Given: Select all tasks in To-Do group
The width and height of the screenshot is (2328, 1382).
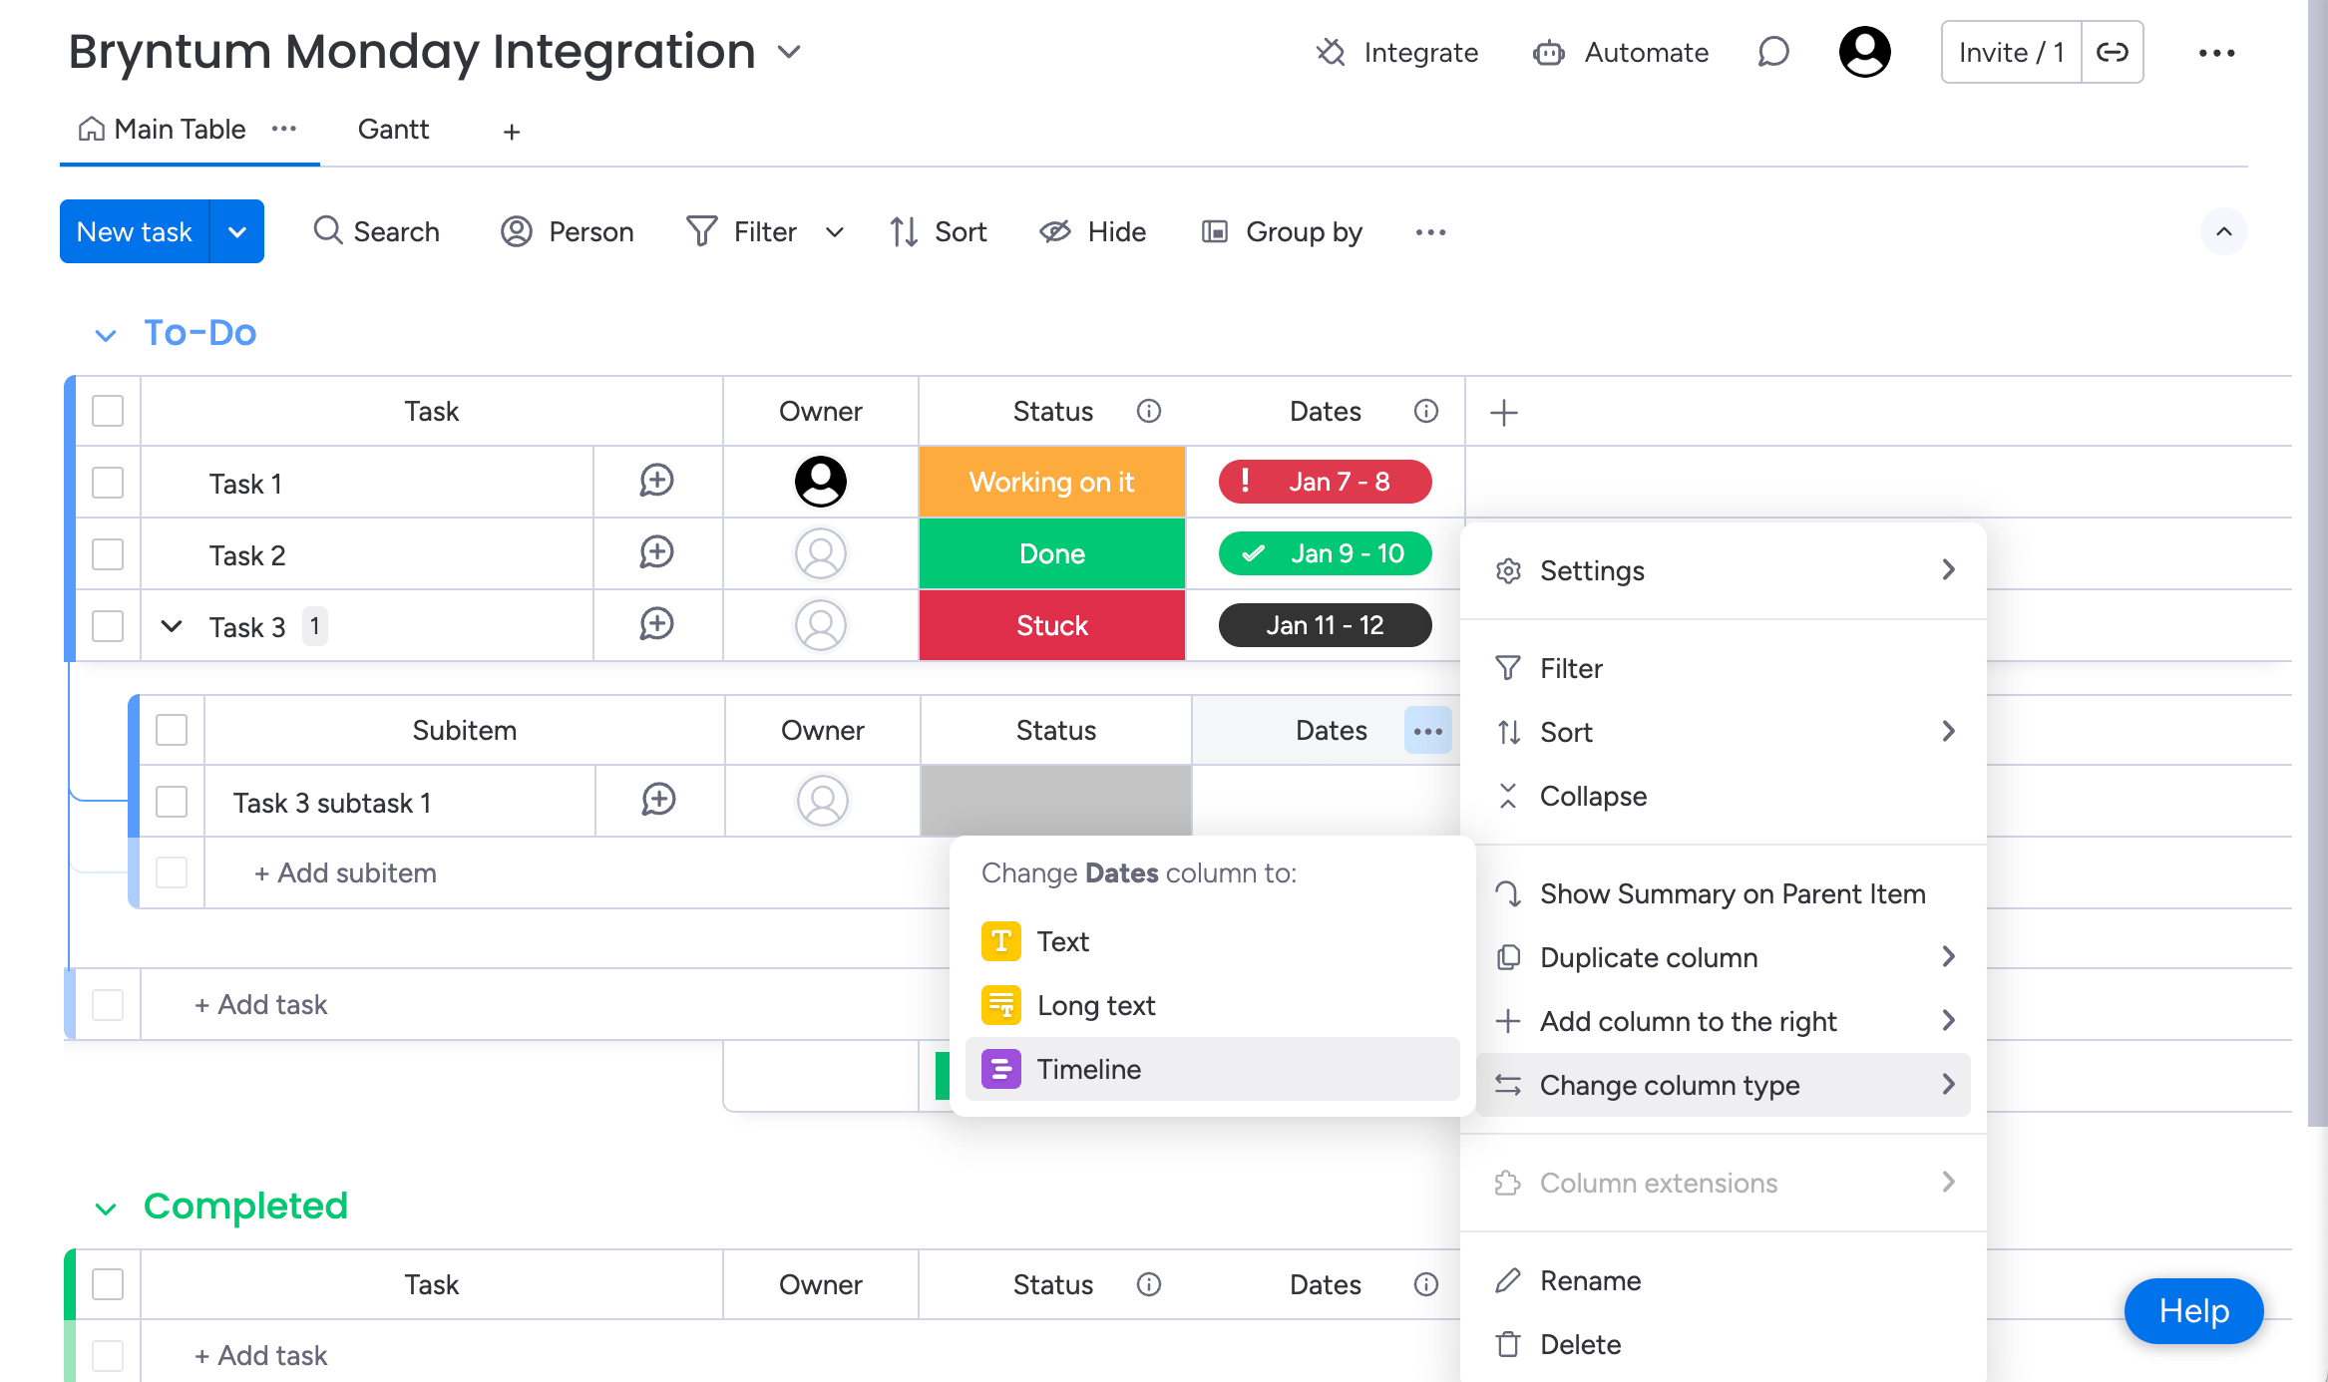Looking at the screenshot, I should click(108, 411).
